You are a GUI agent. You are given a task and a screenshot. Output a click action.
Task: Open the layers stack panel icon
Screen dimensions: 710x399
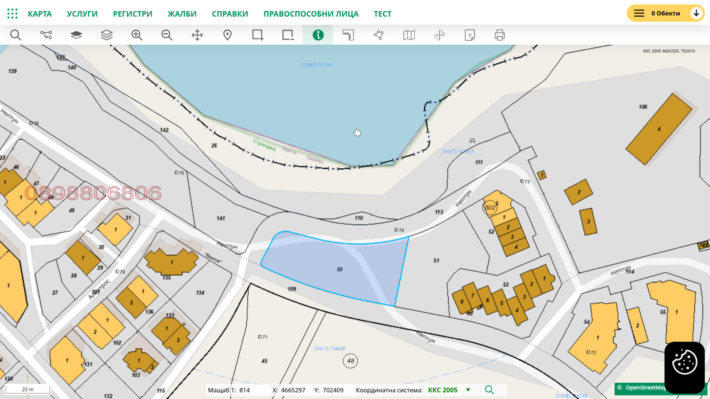106,35
